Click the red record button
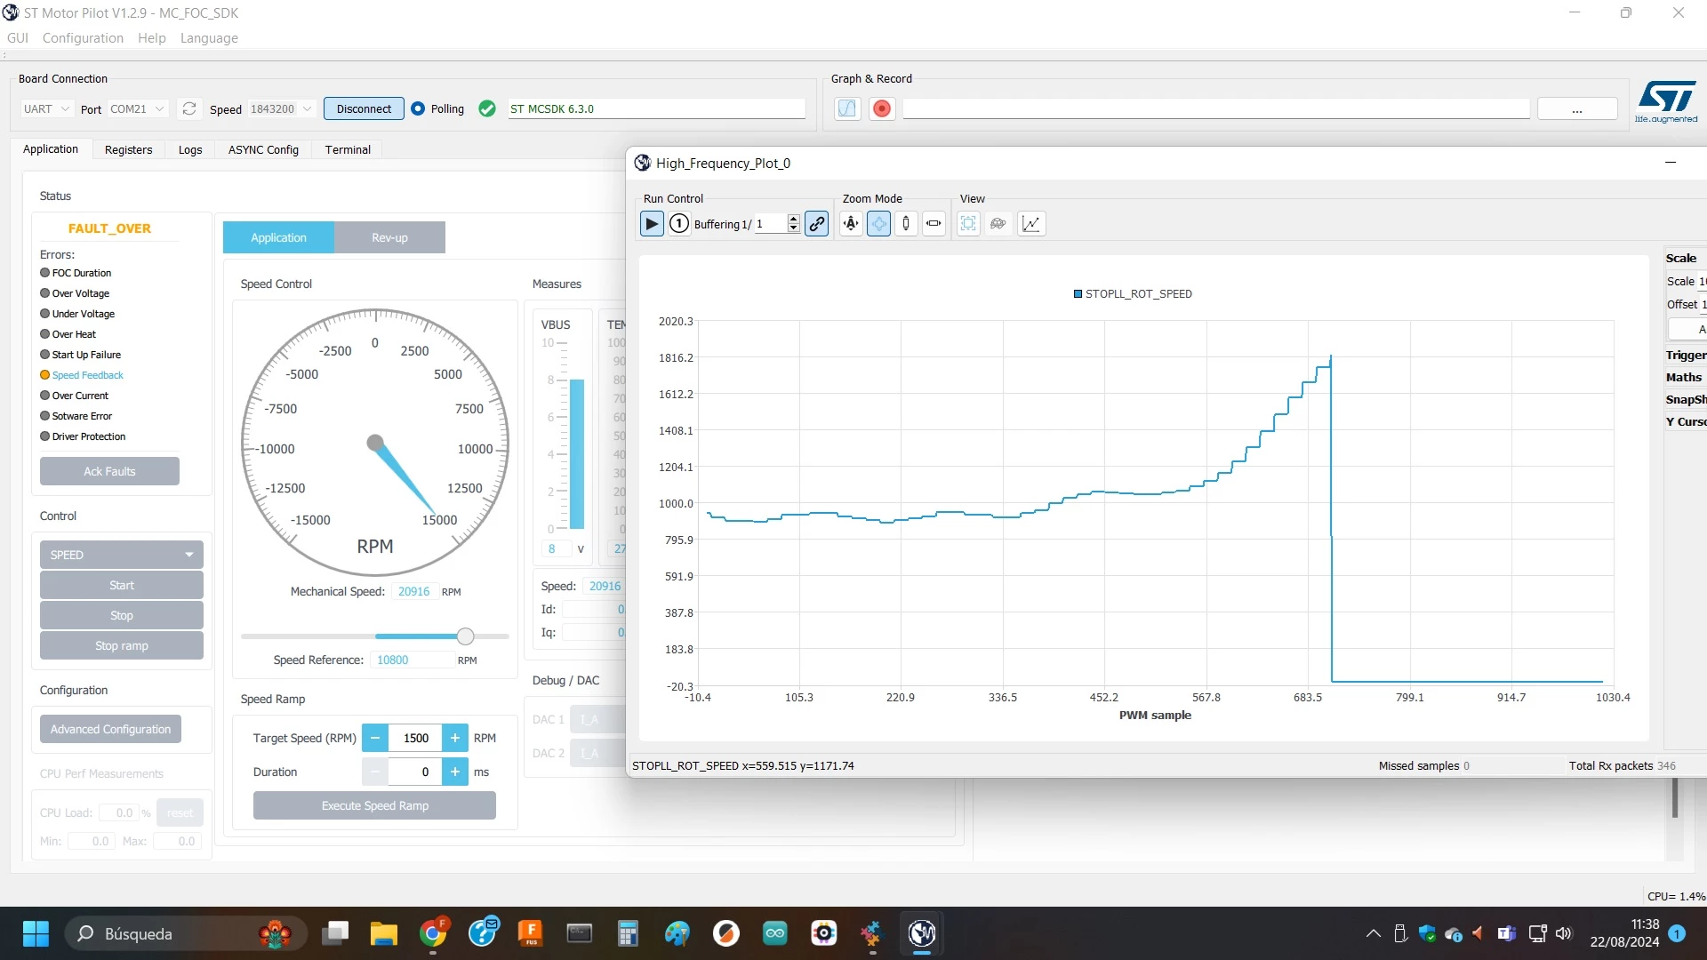The image size is (1707, 960). [882, 108]
